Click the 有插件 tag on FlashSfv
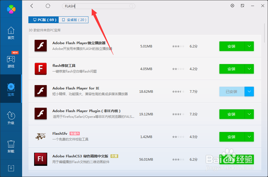Viewport: 268px width, 177px height. click(75, 134)
